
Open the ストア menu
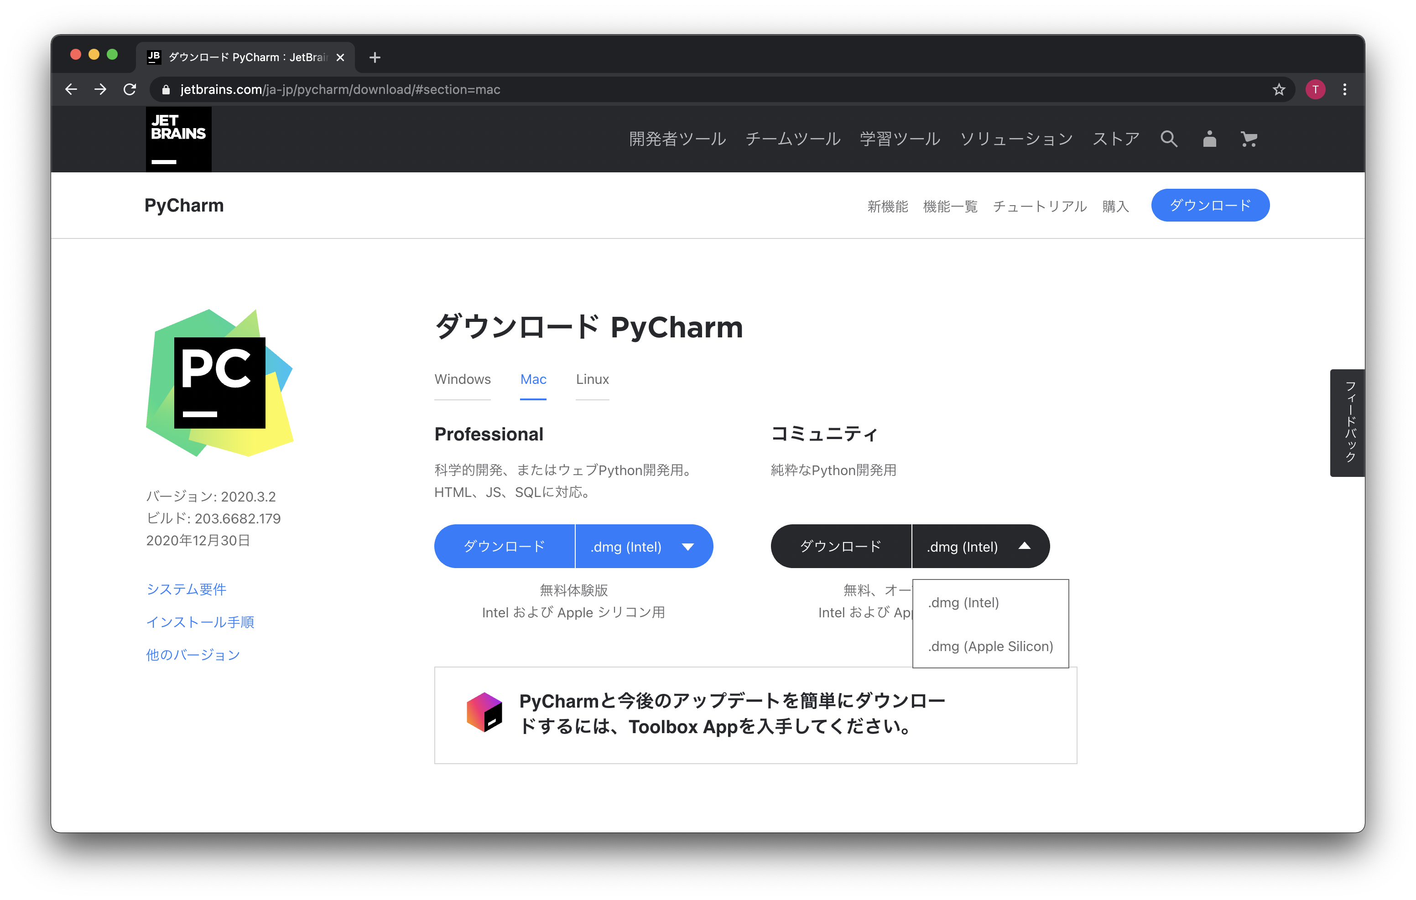click(x=1115, y=140)
